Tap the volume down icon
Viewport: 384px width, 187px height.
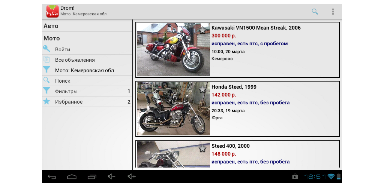[111, 177]
